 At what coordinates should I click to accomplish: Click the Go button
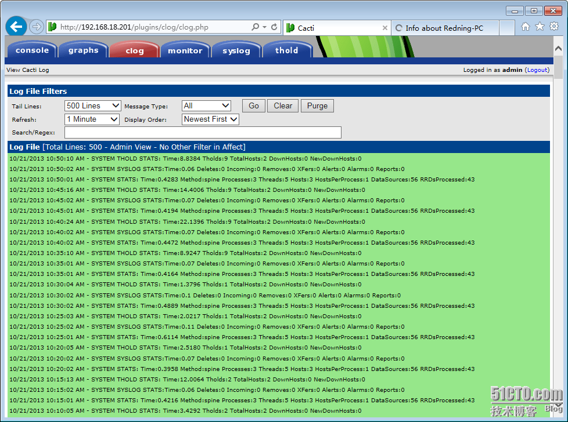pyautogui.click(x=254, y=106)
